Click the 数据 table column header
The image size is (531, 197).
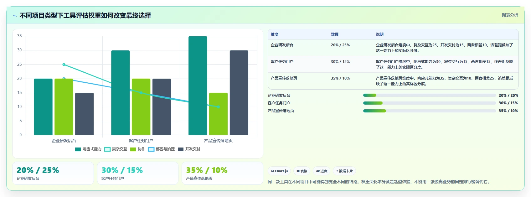(x=335, y=34)
